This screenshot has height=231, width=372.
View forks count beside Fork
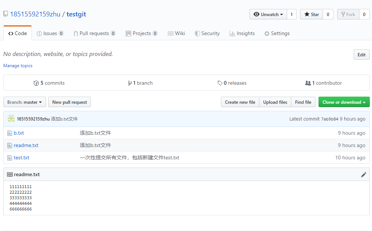coord(364,14)
